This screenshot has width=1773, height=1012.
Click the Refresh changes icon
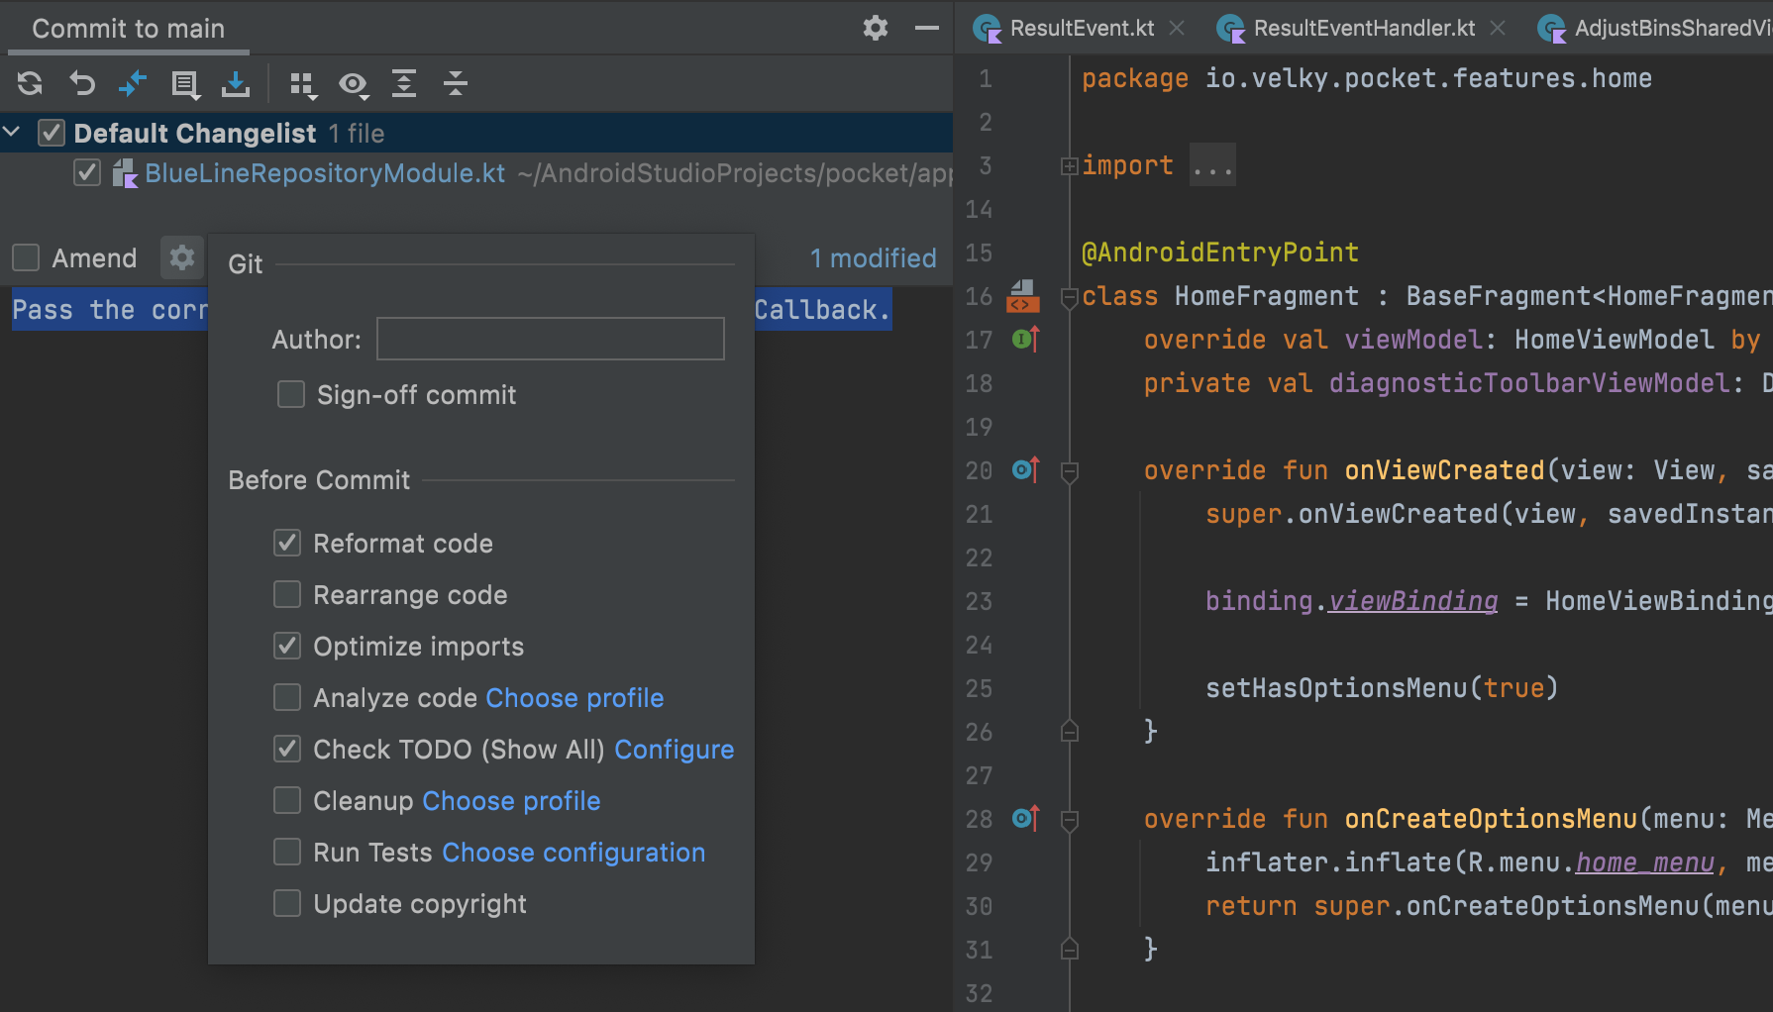click(30, 84)
